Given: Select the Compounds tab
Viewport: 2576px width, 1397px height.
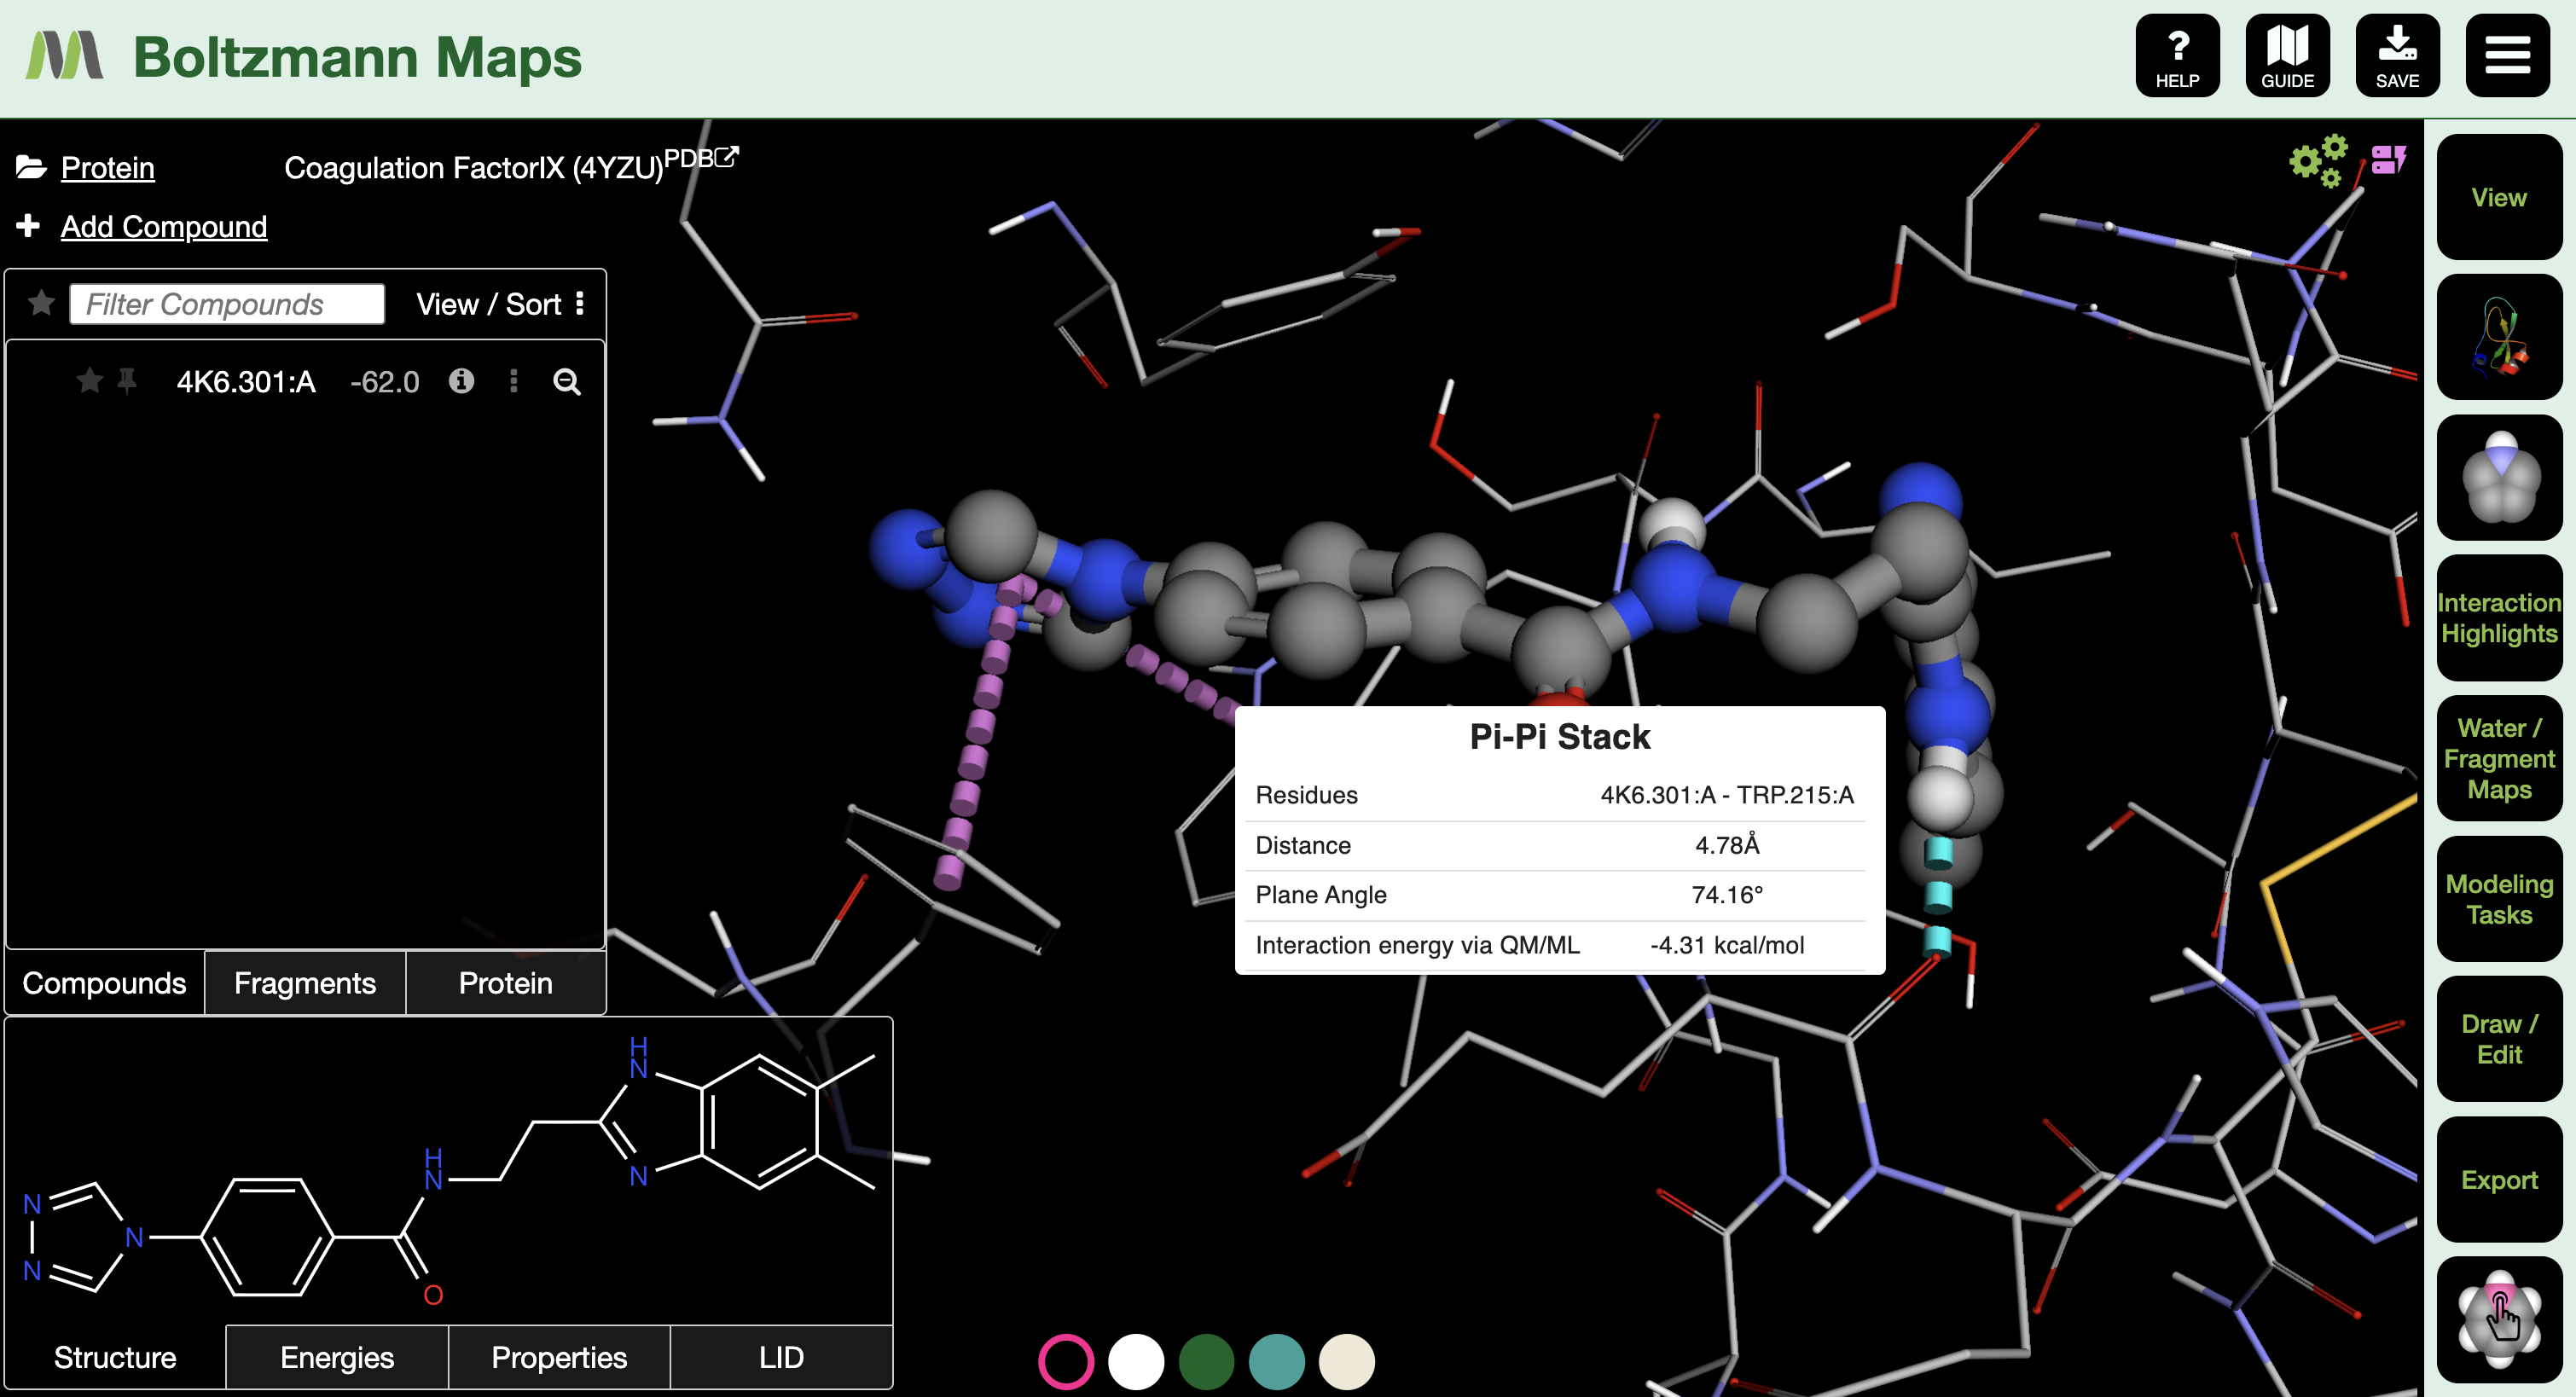Looking at the screenshot, I should [x=104, y=983].
